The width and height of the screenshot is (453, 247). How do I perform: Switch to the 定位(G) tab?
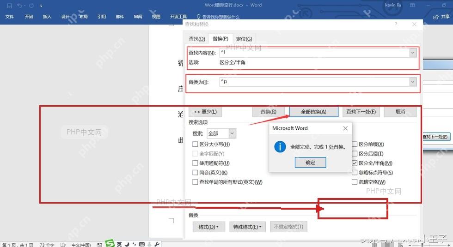click(x=244, y=39)
